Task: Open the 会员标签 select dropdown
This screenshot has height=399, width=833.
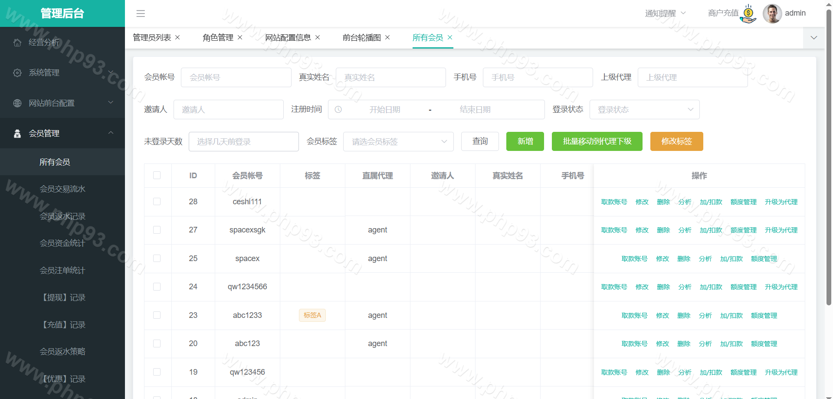Action: (398, 142)
